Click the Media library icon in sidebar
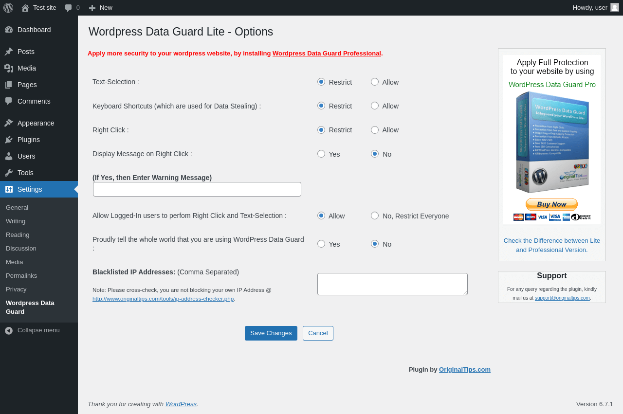The image size is (623, 414). 9,68
